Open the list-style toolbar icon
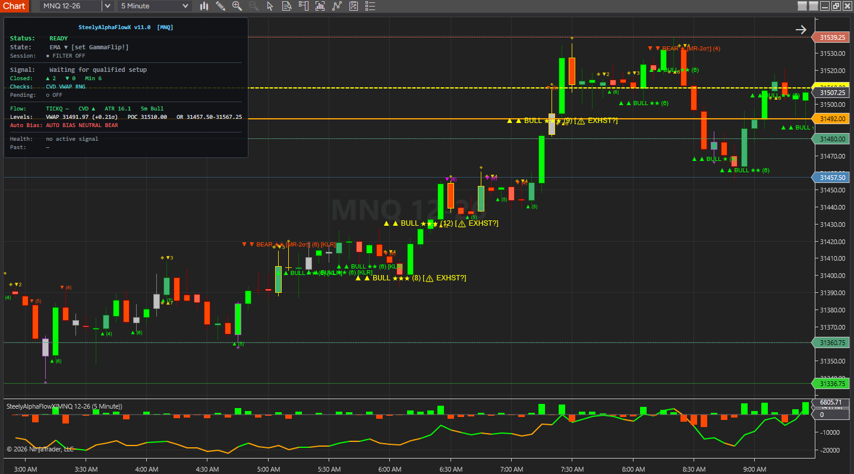The height and width of the screenshot is (474, 854). coord(370,6)
